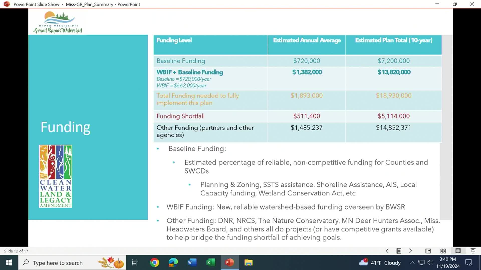Switch to Reading View icon

(458, 251)
